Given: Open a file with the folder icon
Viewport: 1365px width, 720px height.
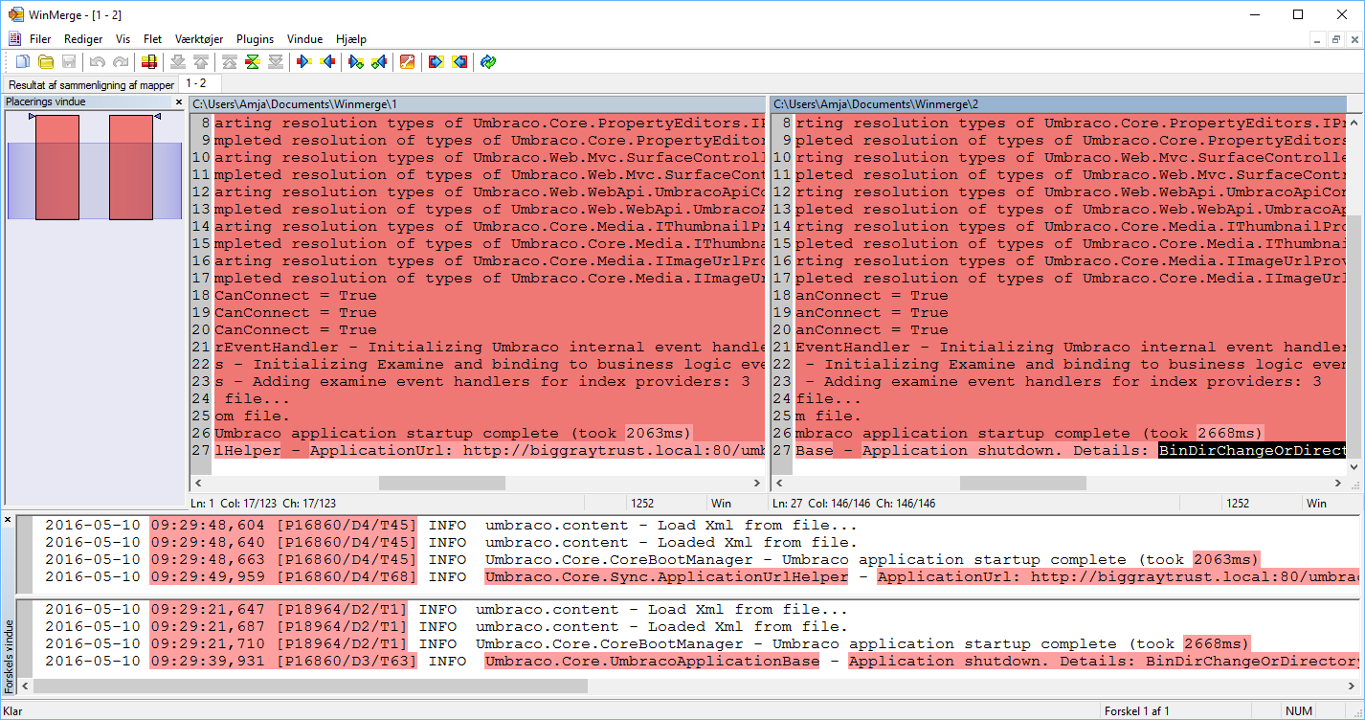Looking at the screenshot, I should tap(45, 62).
